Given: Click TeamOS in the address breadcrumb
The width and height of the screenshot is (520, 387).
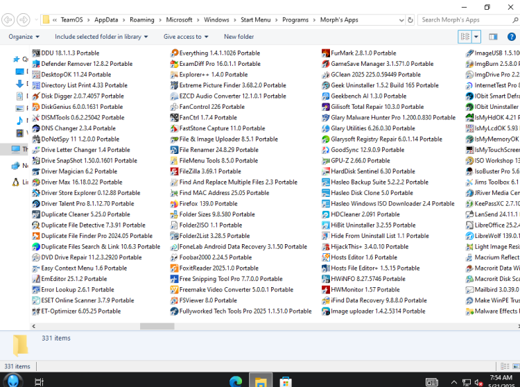Looking at the screenshot, I should [71, 20].
